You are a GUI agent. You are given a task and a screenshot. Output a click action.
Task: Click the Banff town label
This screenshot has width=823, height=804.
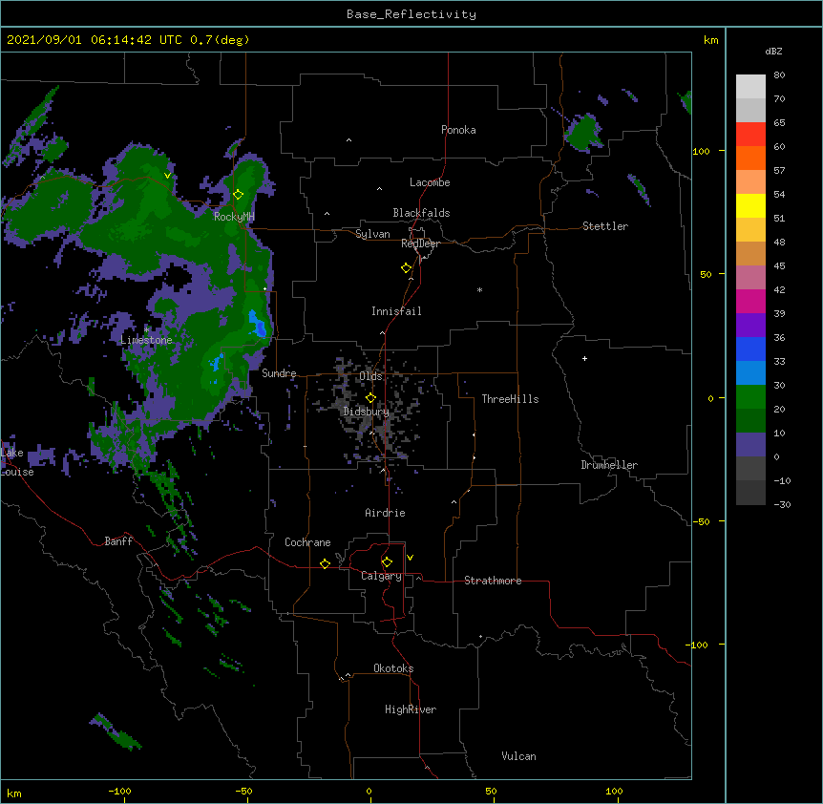coord(118,541)
